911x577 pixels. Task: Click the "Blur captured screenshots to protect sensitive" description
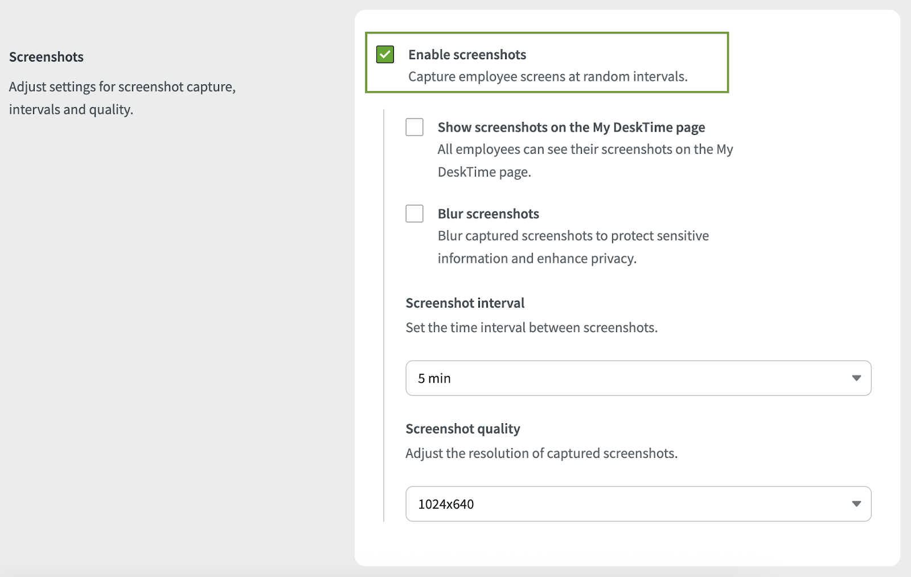tap(573, 236)
